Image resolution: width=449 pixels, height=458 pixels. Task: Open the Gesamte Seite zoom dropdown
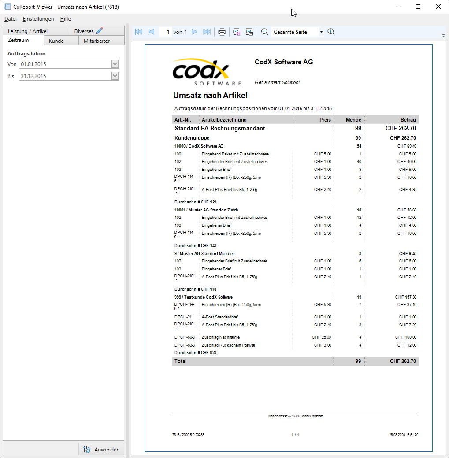click(321, 32)
